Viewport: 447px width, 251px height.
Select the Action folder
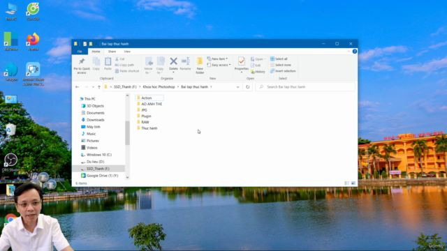[149, 98]
